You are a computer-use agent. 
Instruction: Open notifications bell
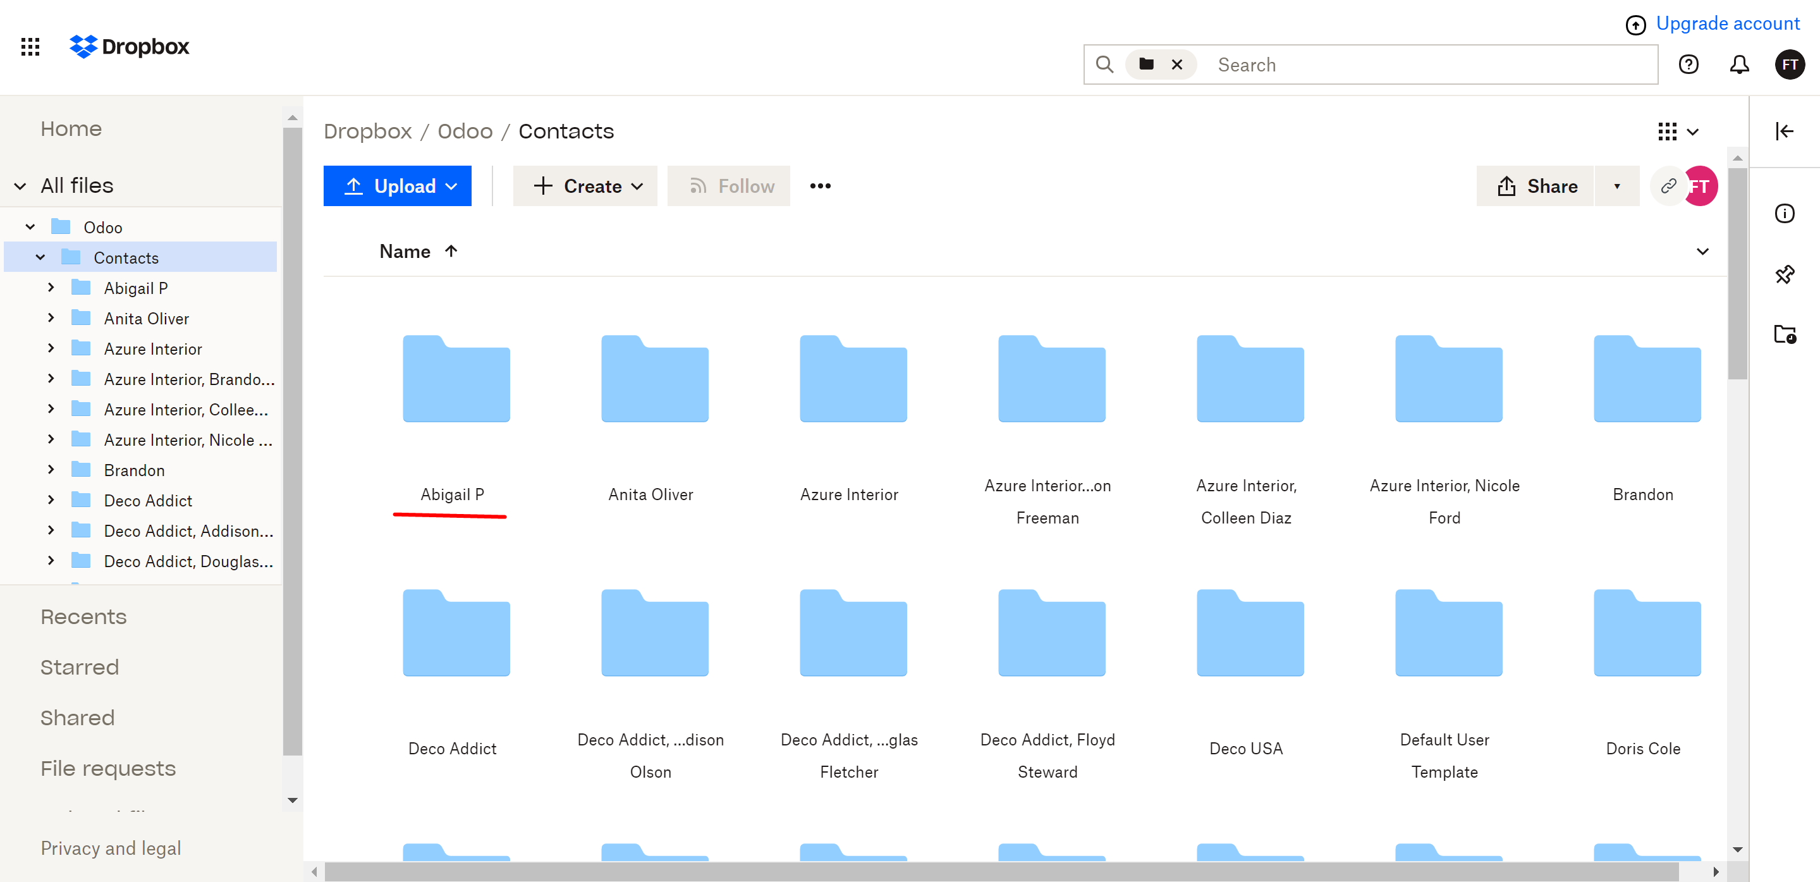point(1740,65)
